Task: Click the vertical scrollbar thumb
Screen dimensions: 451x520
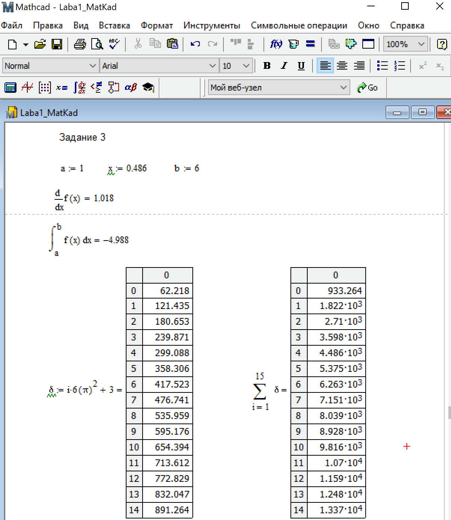Action: pyautogui.click(x=450, y=413)
